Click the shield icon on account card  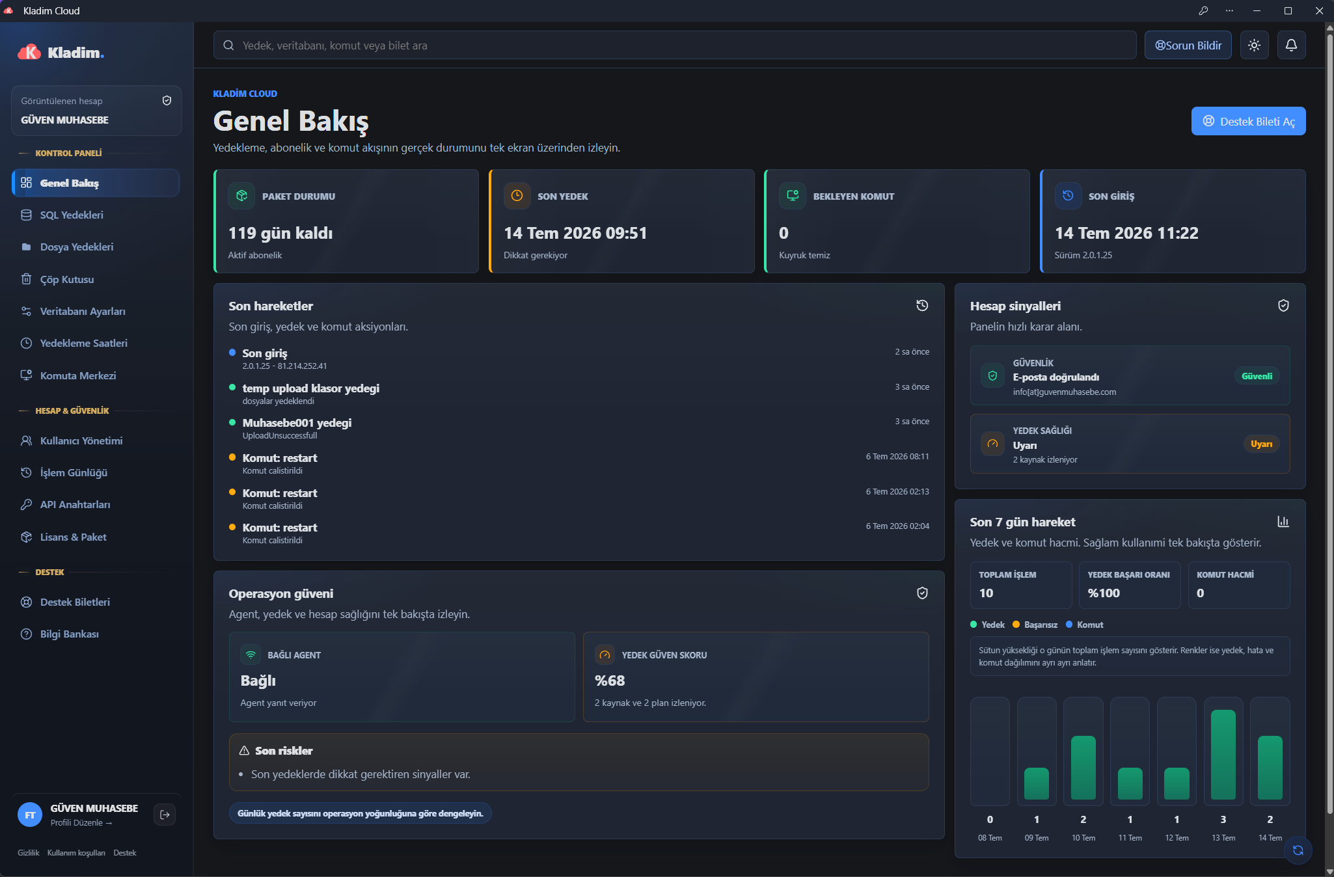[x=167, y=100]
